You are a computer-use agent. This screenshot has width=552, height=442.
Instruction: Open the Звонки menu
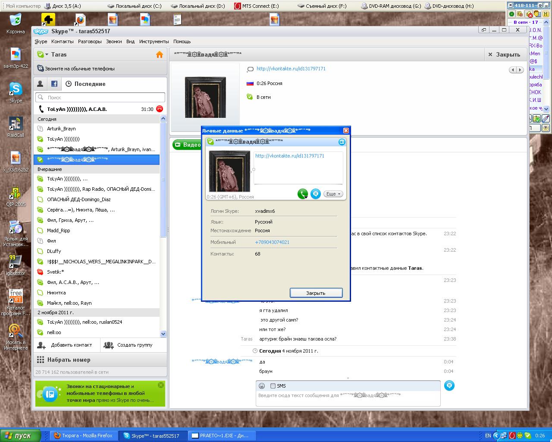(x=114, y=41)
